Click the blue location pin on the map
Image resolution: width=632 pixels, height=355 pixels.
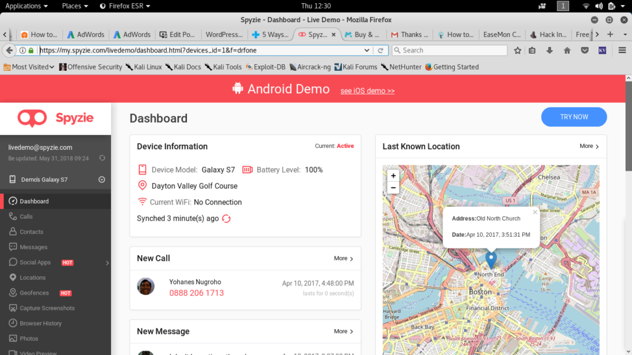(491, 259)
